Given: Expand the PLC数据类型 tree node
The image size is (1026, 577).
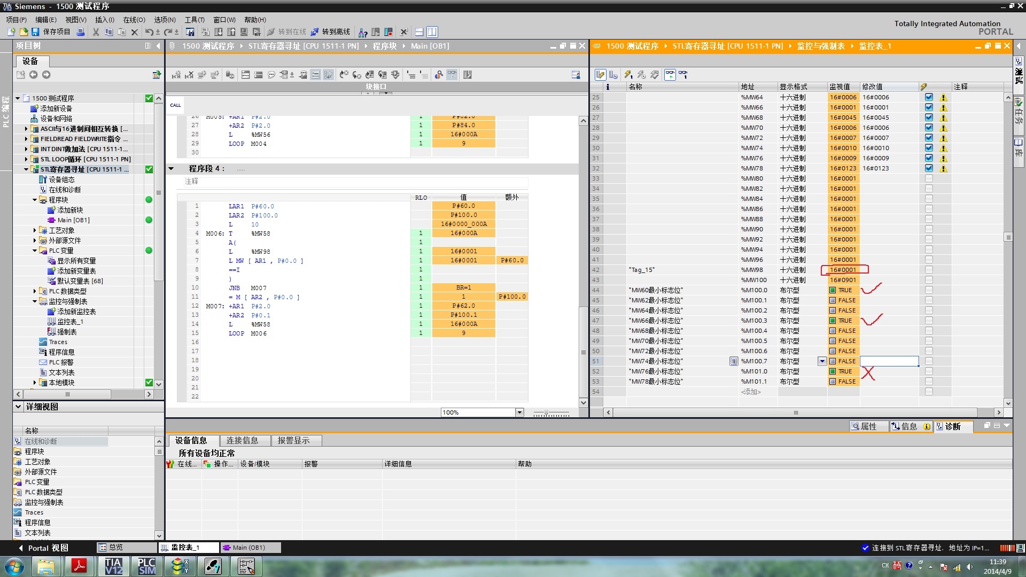Looking at the screenshot, I should [x=35, y=292].
